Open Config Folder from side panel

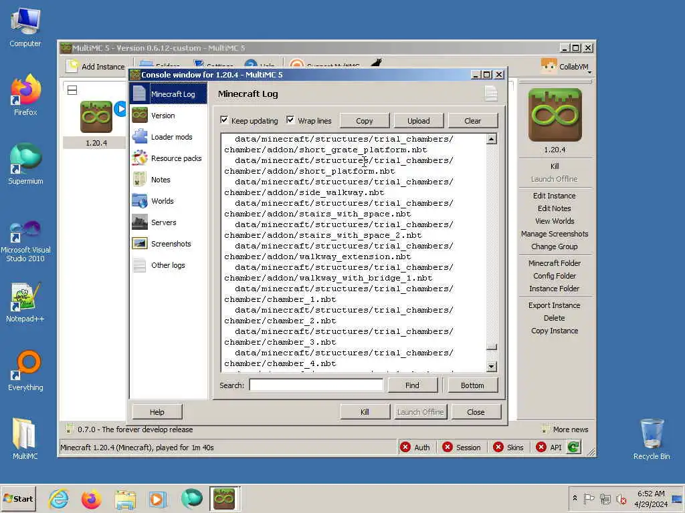click(555, 276)
